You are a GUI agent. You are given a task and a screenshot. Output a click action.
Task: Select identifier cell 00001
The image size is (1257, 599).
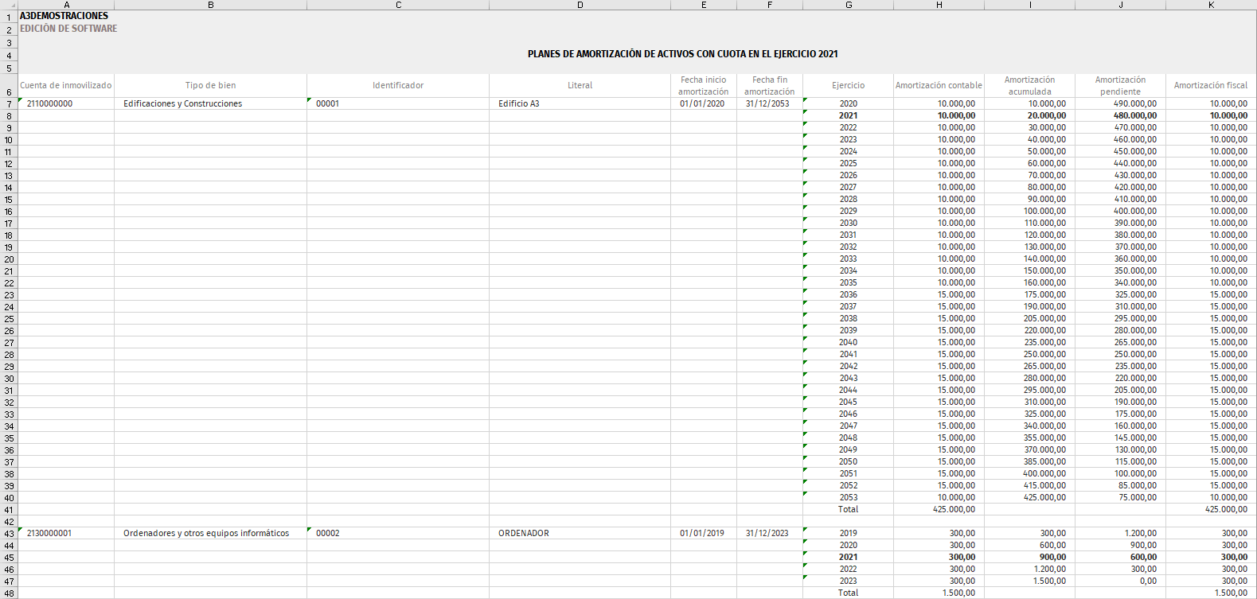tap(398, 103)
